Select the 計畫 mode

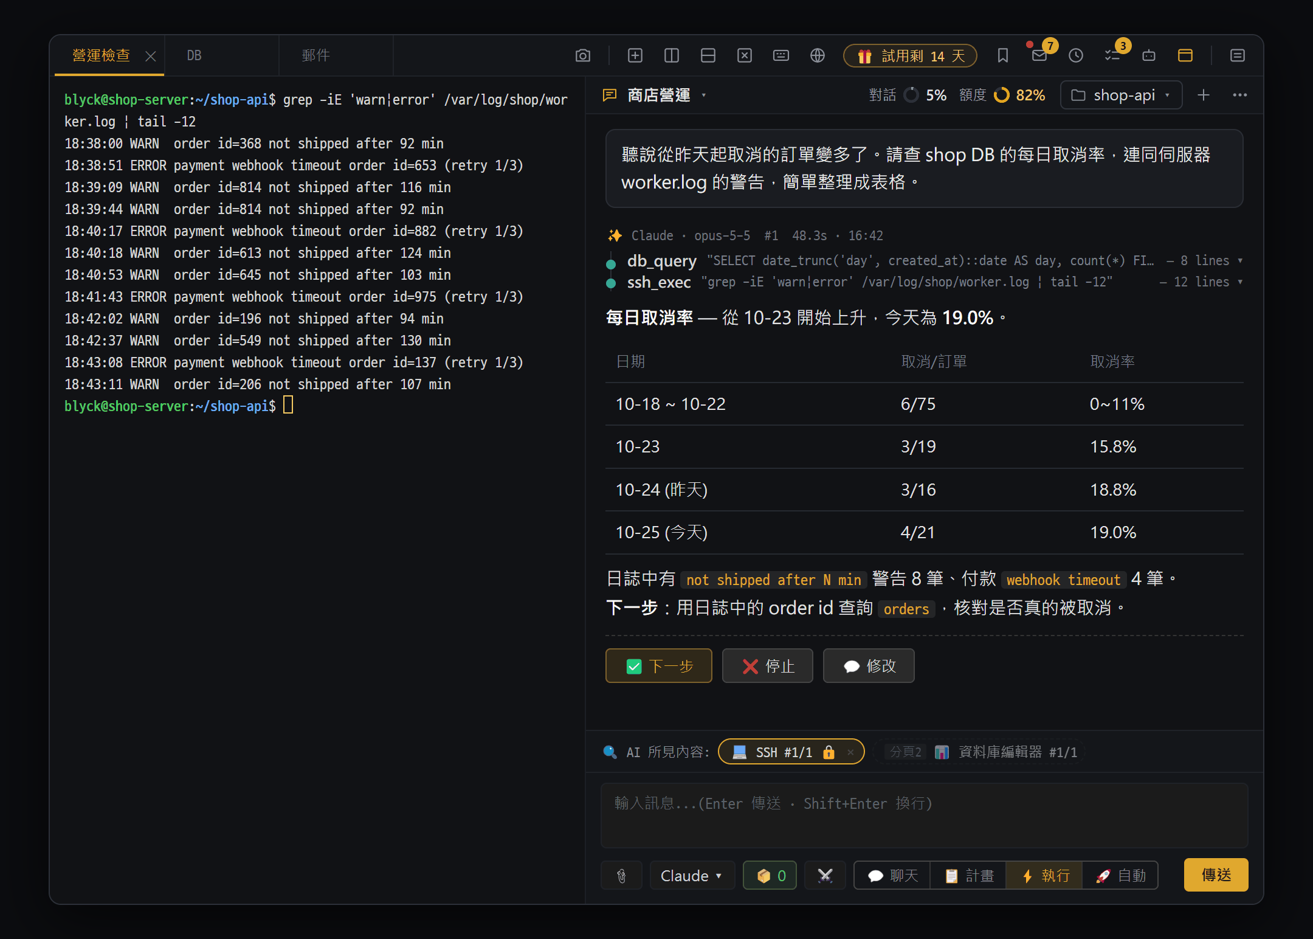968,875
